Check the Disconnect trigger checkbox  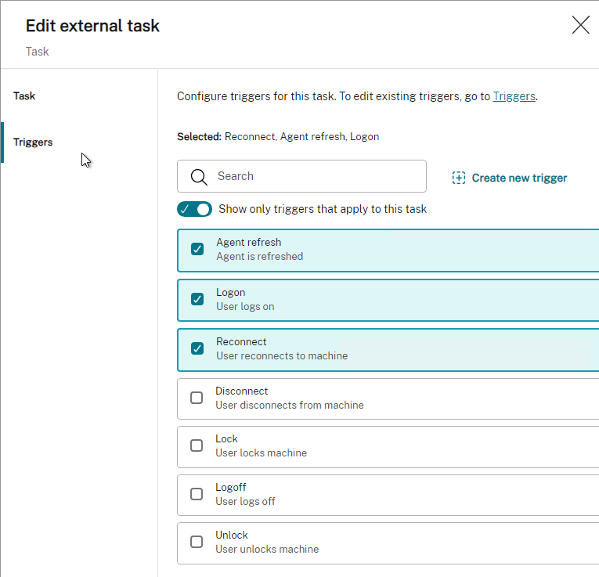point(197,398)
